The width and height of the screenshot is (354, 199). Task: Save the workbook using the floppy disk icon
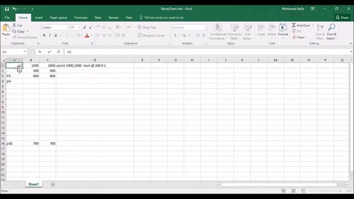pyautogui.click(x=7, y=9)
